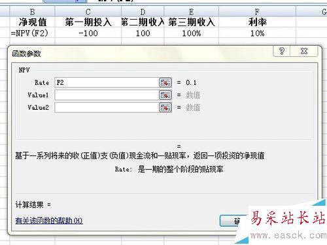Viewport: 327px width, 245px height.
Task: Click the Rate result value 0.1
Action: (x=191, y=82)
